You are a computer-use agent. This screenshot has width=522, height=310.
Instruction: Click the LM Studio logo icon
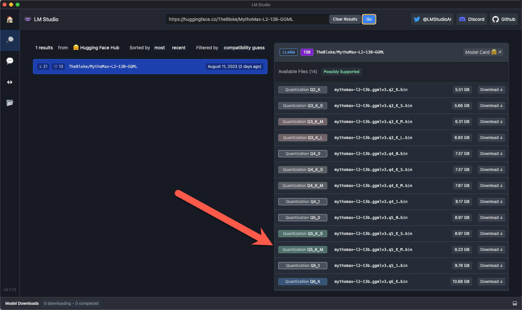tap(28, 19)
